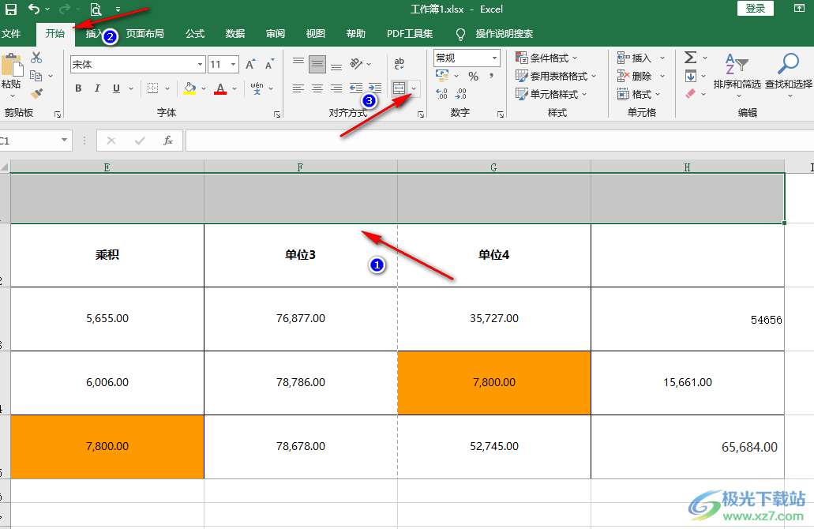Switch to the 公式 tab
814x529 pixels.
[x=195, y=34]
